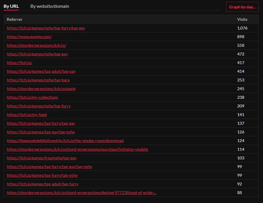Screen dimensions: 263x203
Task: Select the 898 visits value
Action: 241,37
